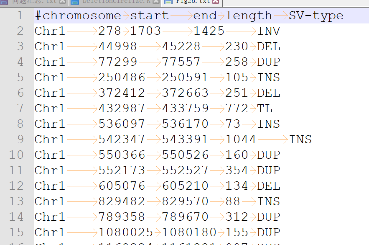Click line number 1 in the margin
The width and height of the screenshot is (369, 245).
tap(20, 15)
